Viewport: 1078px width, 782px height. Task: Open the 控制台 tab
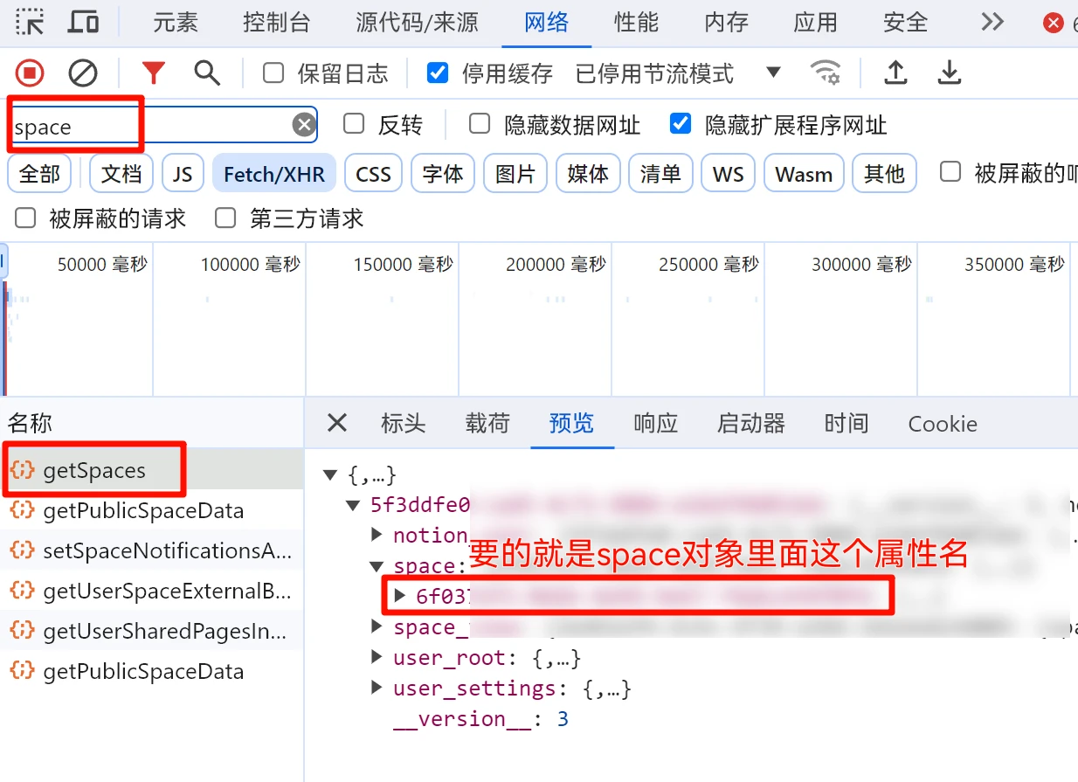click(277, 23)
